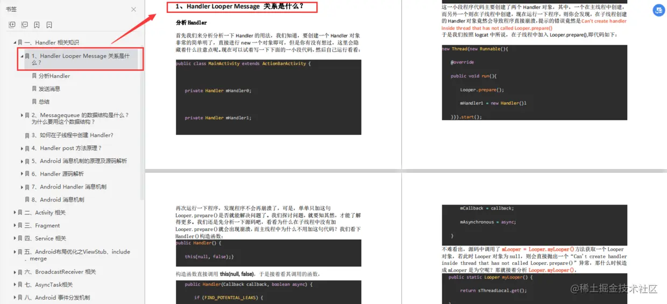The image size is (667, 304).
Task: Click the blue floating translate icon
Action: pyautogui.click(x=658, y=10)
